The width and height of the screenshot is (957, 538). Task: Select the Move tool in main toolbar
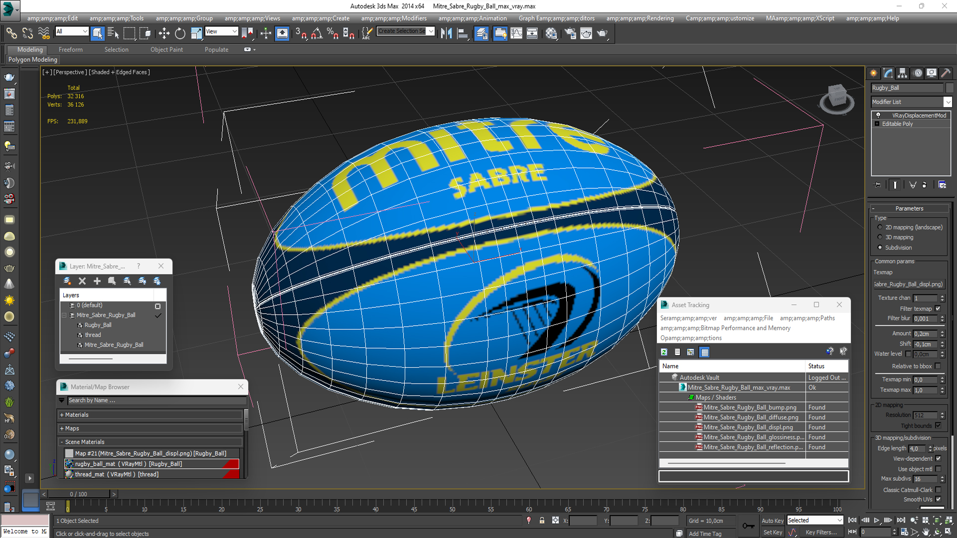pos(164,33)
